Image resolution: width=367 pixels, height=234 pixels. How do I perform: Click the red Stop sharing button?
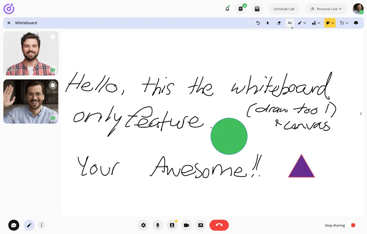pos(353,225)
